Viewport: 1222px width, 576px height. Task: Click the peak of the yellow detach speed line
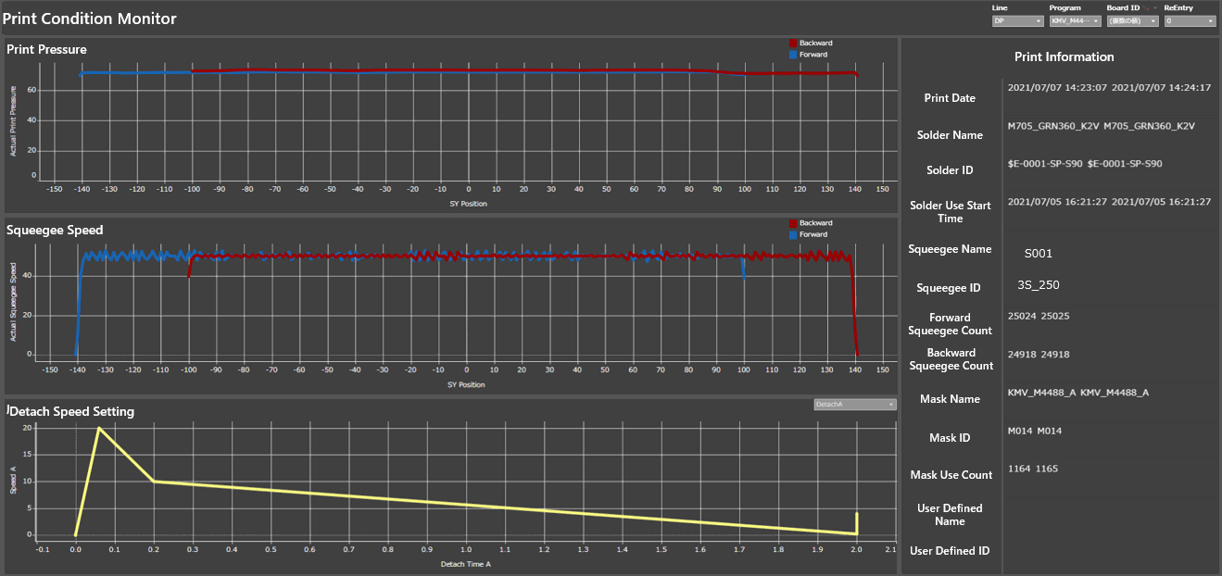98,428
